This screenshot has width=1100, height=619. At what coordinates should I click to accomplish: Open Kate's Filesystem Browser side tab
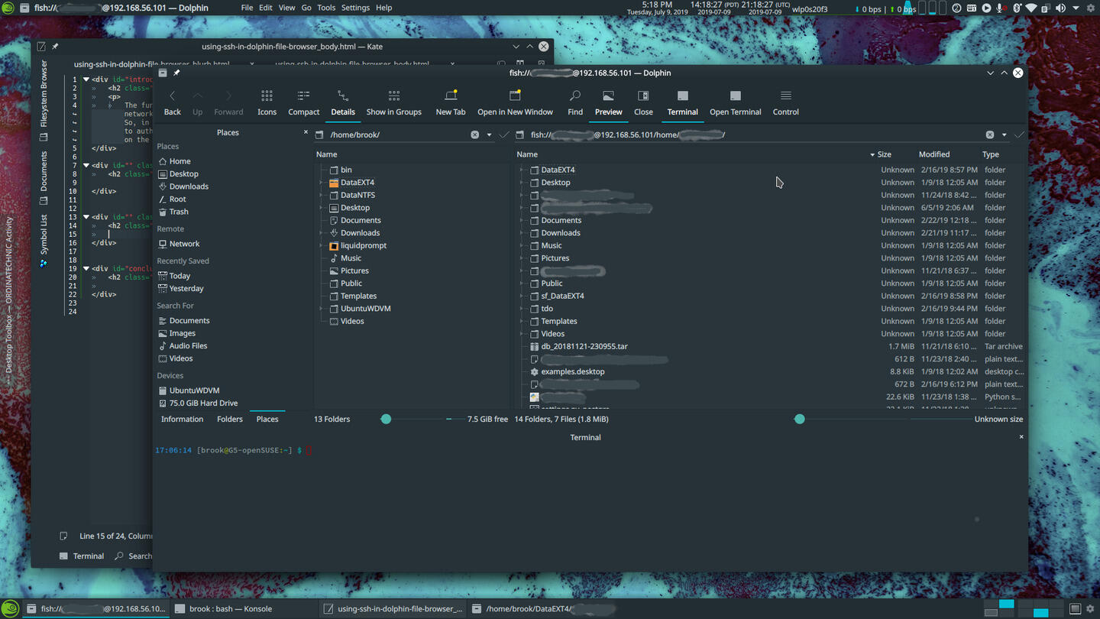pyautogui.click(x=44, y=99)
